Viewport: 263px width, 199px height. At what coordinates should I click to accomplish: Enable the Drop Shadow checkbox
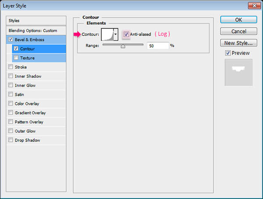(x=11, y=140)
